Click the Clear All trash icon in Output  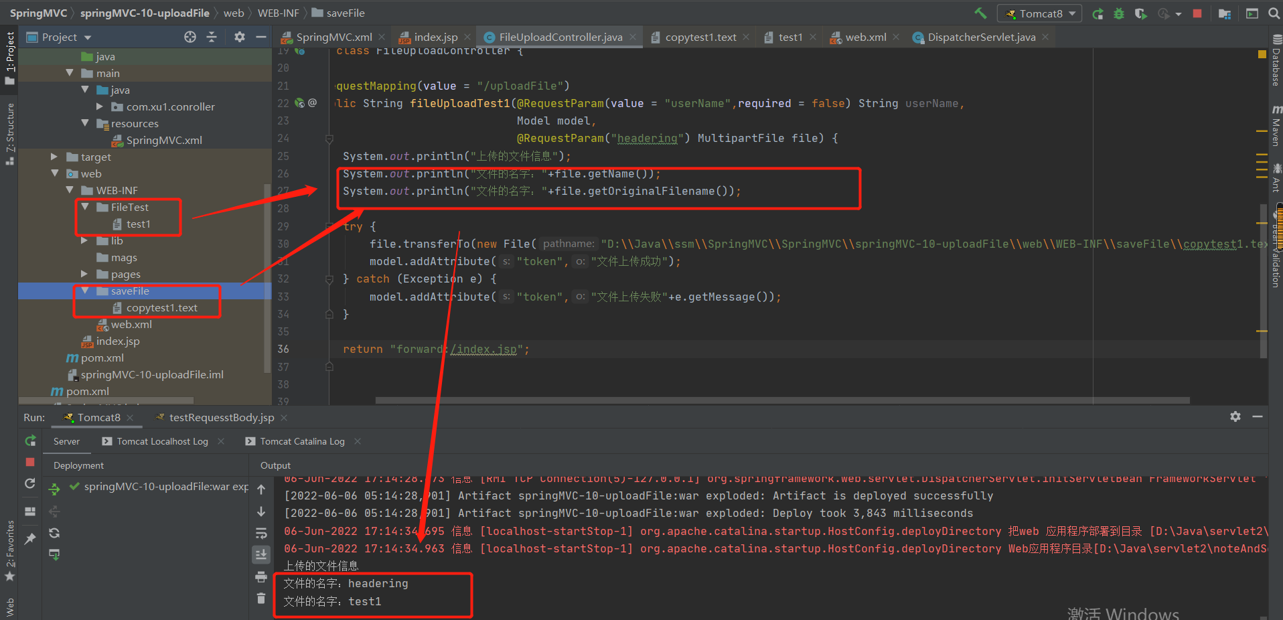(261, 598)
